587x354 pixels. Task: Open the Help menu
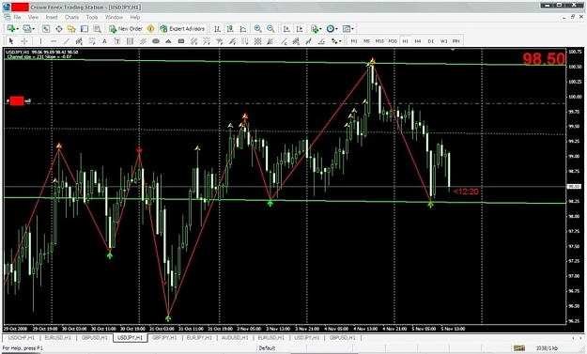[135, 17]
